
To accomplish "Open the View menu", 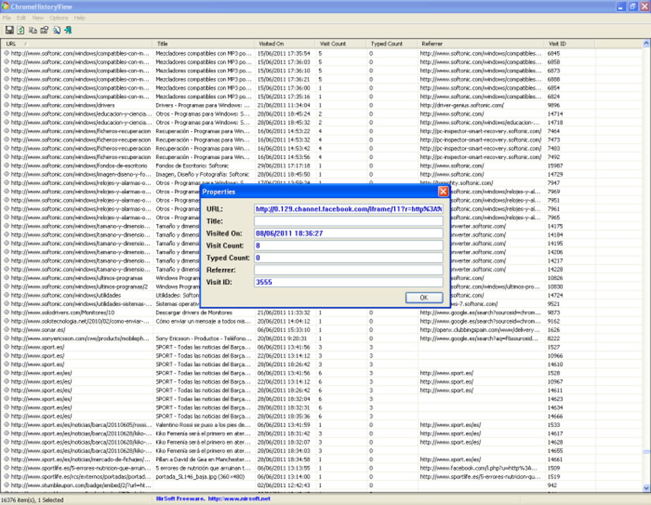I will (x=38, y=18).
